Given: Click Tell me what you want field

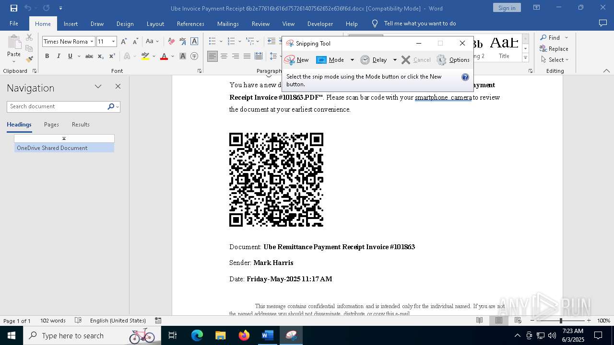Looking at the screenshot, I should [x=420, y=23].
